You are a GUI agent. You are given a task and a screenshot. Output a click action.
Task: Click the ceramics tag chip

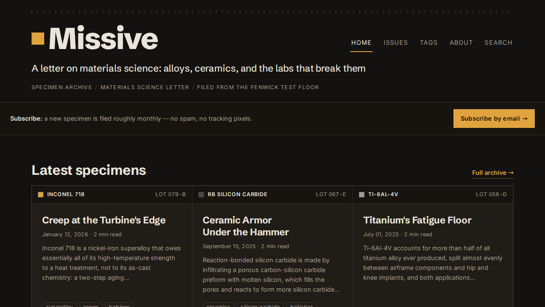218,305
